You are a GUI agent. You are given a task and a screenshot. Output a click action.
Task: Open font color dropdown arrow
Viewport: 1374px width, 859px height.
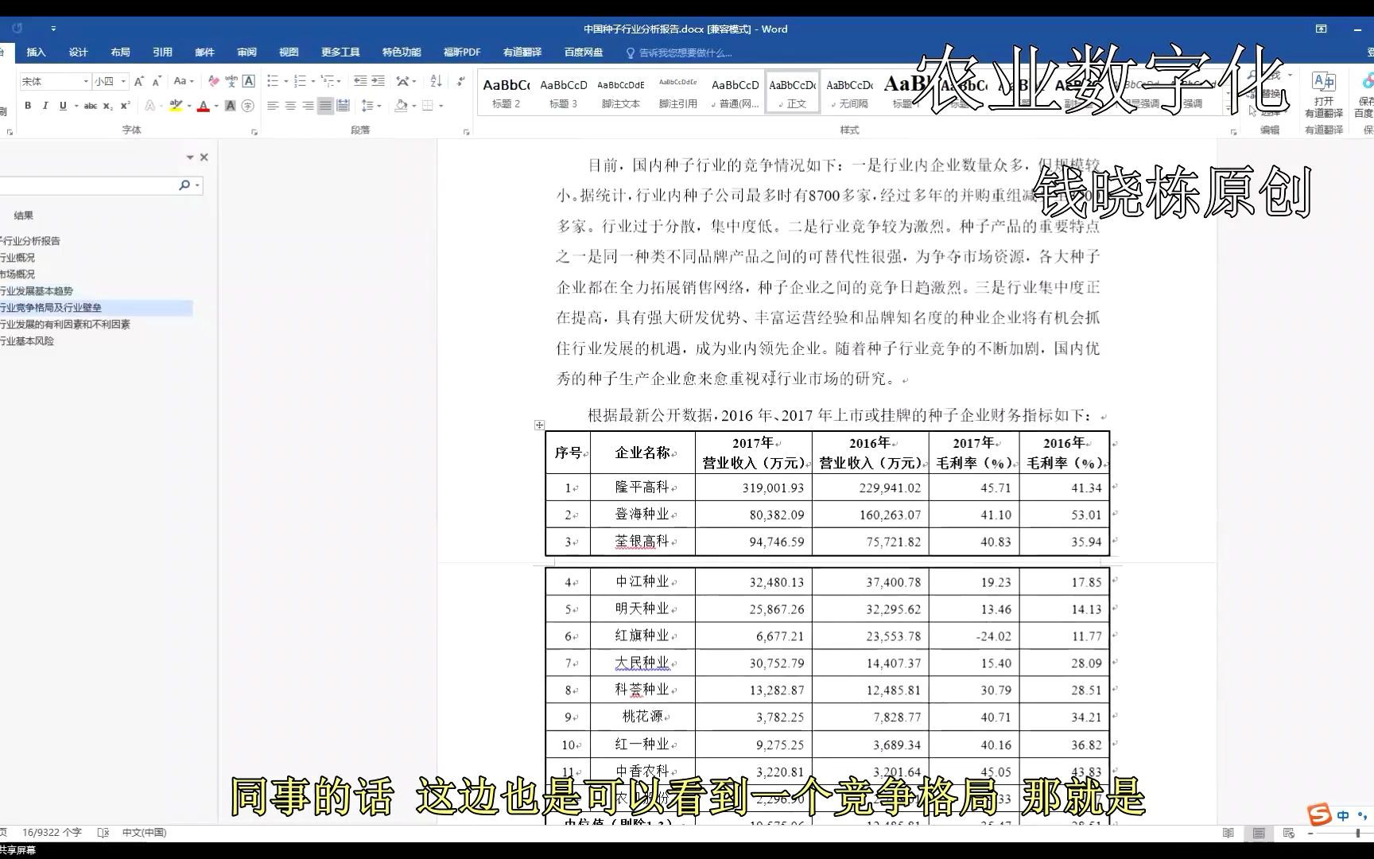tap(216, 106)
